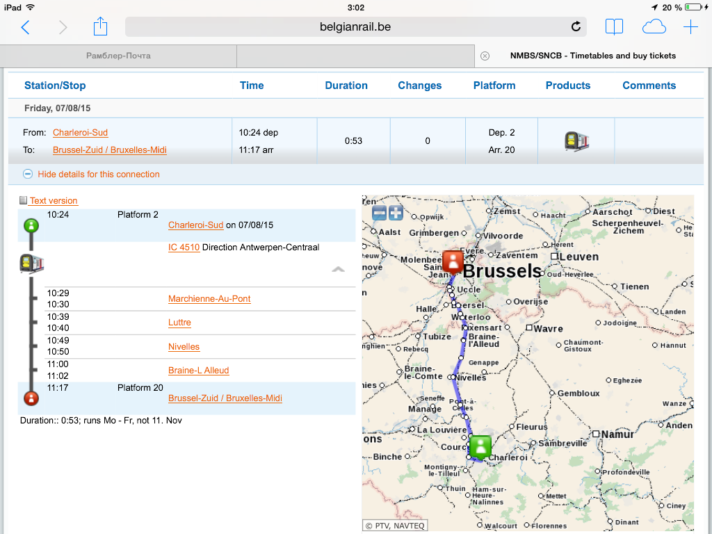Collapse connection details minus icon

28,174
